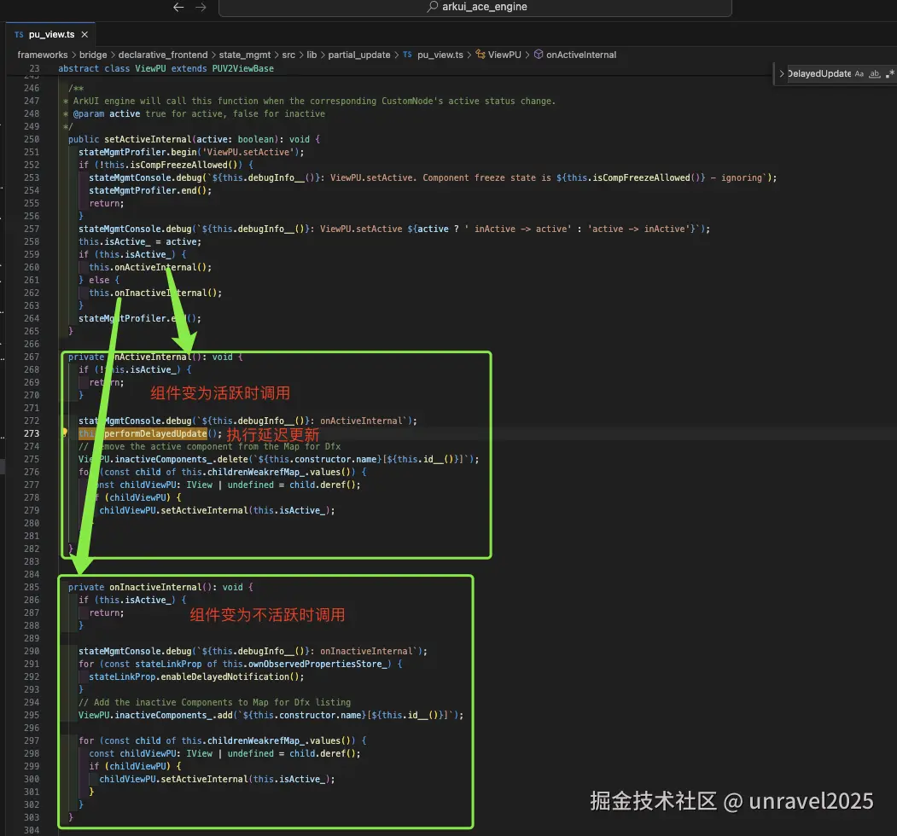Click line number 267
Viewport: 897px width, 836px height.
pos(32,357)
